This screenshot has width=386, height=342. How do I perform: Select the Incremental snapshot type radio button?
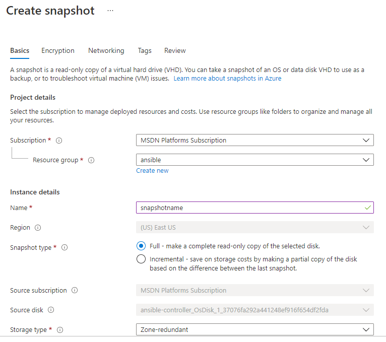(141, 259)
